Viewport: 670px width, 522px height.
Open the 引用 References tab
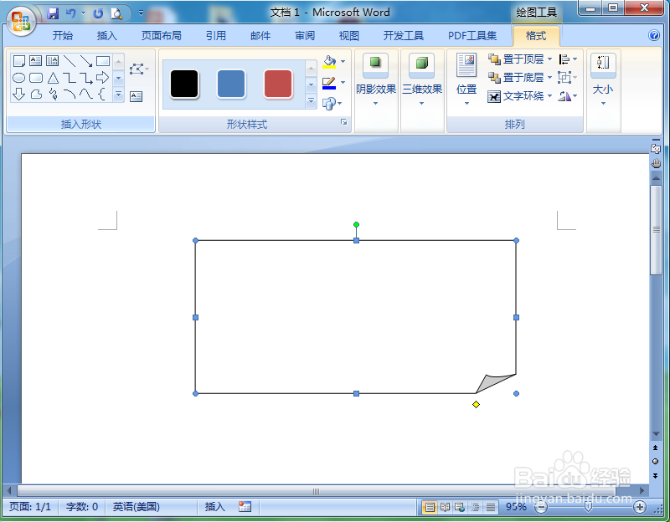pos(216,36)
